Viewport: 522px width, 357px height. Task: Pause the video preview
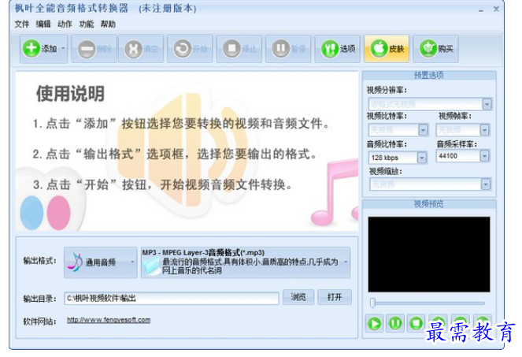[395, 323]
